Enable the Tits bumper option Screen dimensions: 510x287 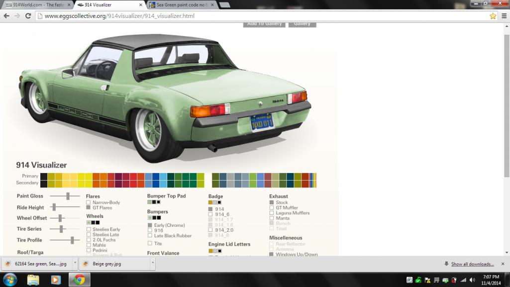150,243
